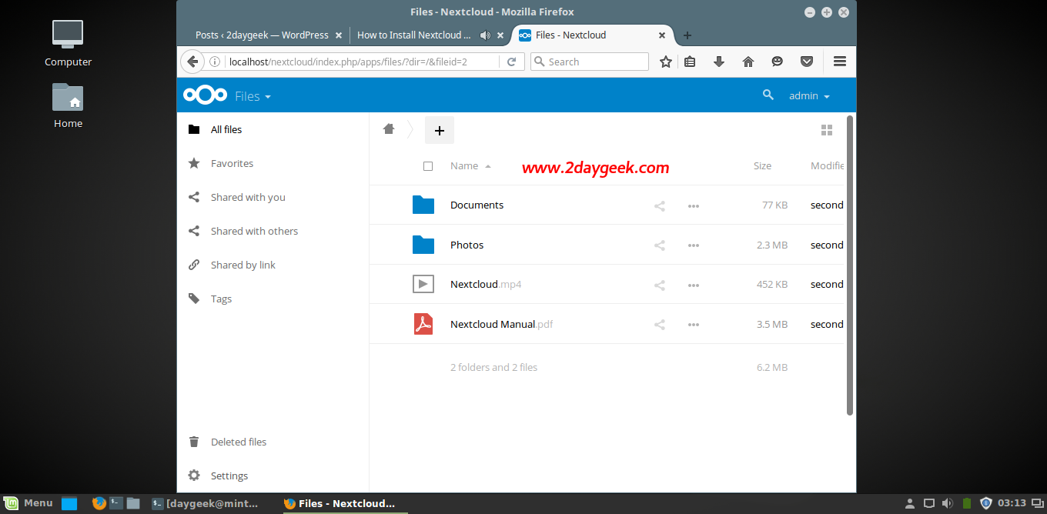Reload the current page
The height and width of the screenshot is (514, 1047).
point(511,62)
